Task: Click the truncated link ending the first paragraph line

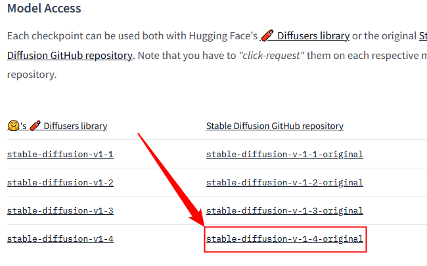Action: (x=422, y=35)
